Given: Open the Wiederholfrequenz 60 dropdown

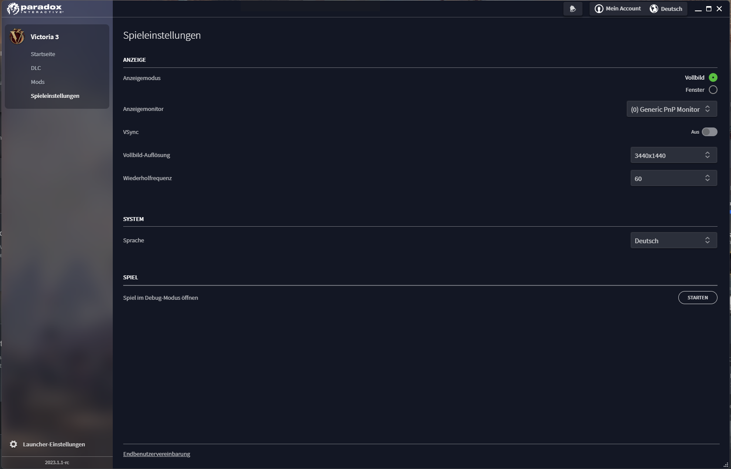Looking at the screenshot, I should point(674,178).
